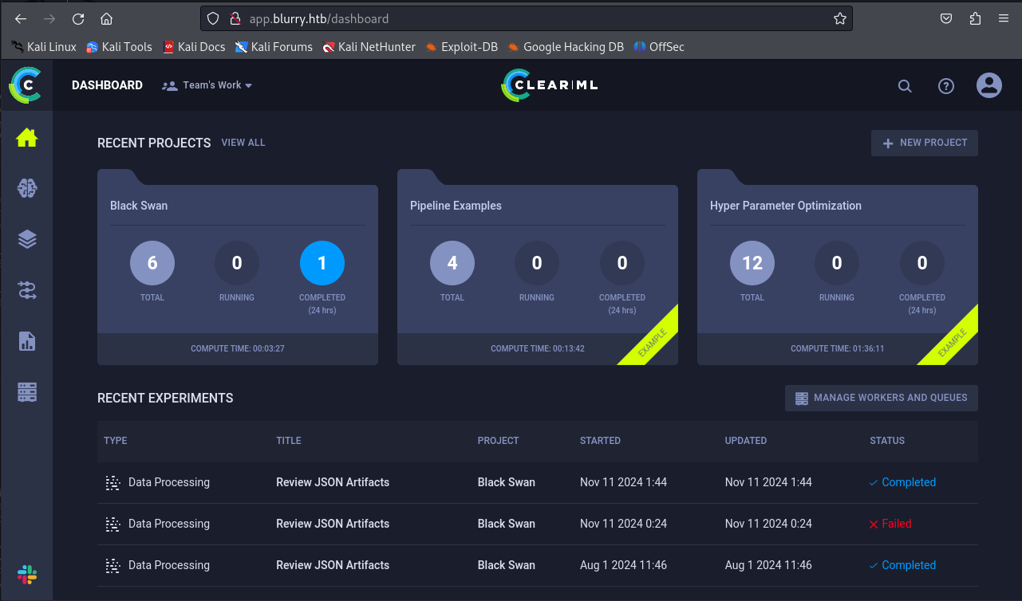The width and height of the screenshot is (1022, 601).
Task: Open the Pipelines icon in sidebar
Action: point(26,290)
